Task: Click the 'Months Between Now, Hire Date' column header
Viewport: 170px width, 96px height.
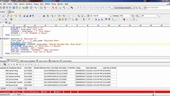Action: (x=46, y=68)
